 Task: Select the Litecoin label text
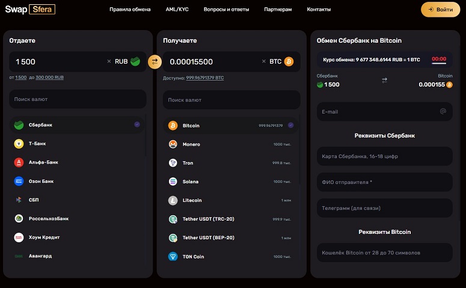pyautogui.click(x=192, y=200)
